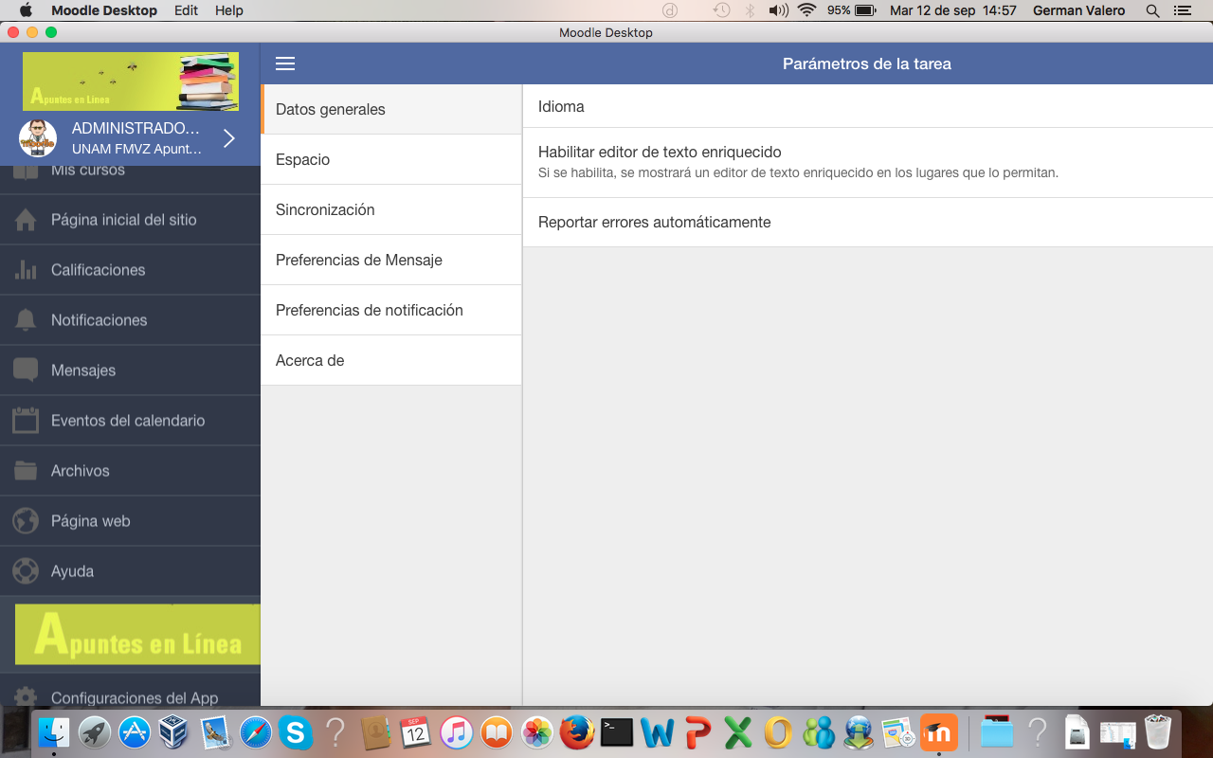Click the Wi-Fi menu bar icon
The width and height of the screenshot is (1213, 758).
[x=807, y=10]
